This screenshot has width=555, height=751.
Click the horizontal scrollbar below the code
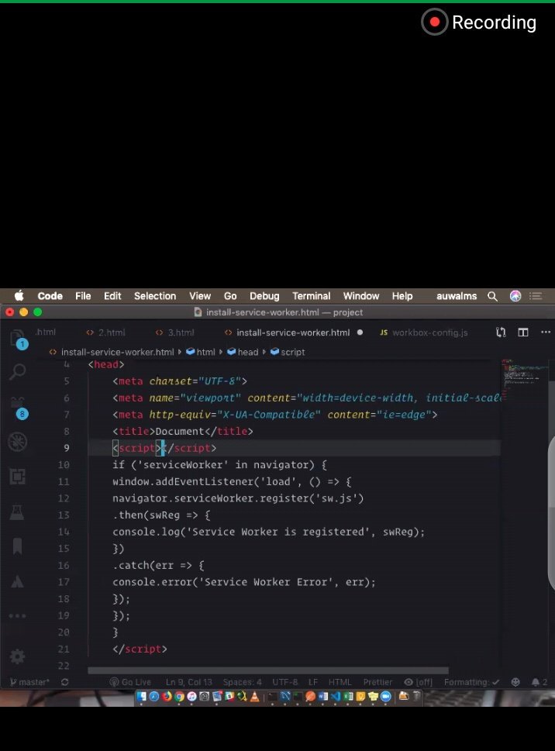268,670
